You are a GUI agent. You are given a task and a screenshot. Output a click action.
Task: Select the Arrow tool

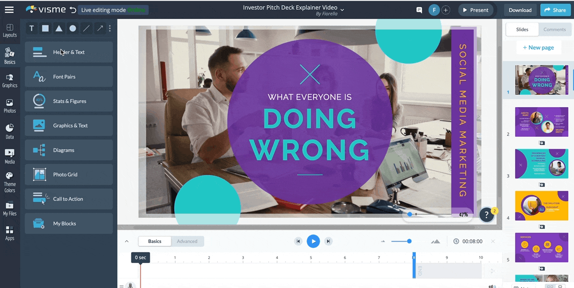click(x=99, y=28)
